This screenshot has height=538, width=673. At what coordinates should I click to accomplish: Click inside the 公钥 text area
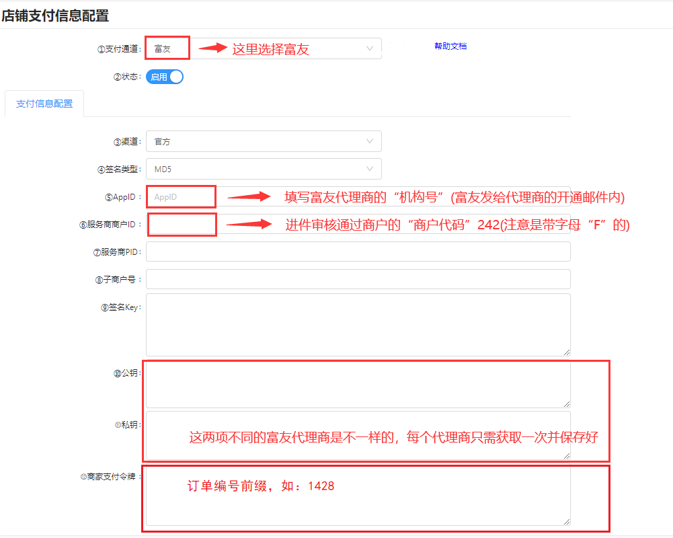click(x=358, y=384)
